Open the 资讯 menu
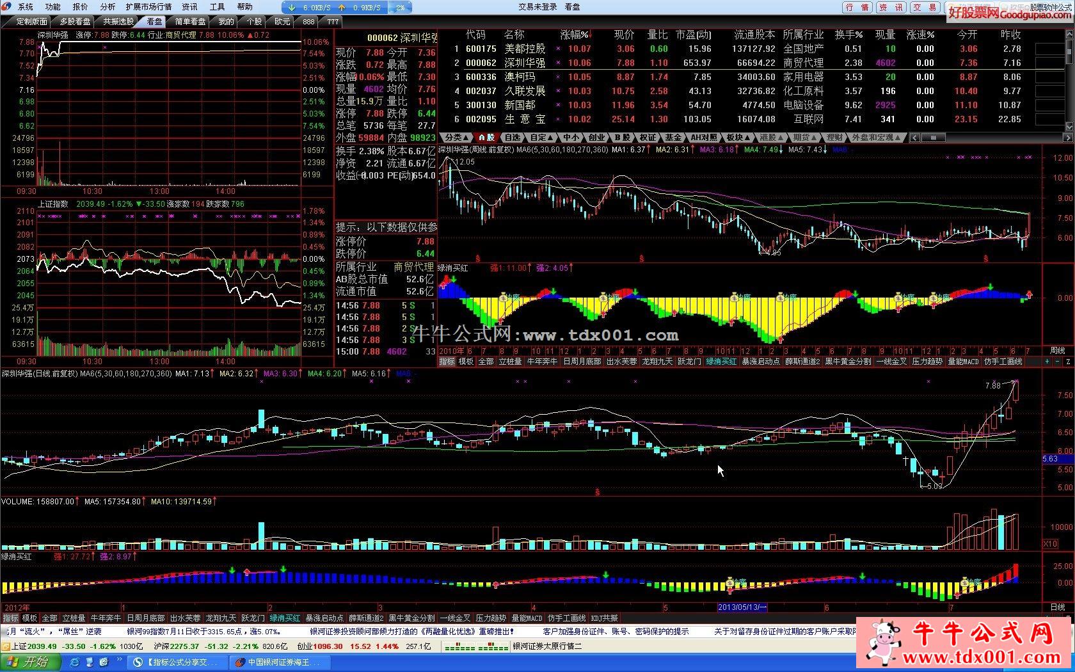This screenshot has height=672, width=1075. 190,7
